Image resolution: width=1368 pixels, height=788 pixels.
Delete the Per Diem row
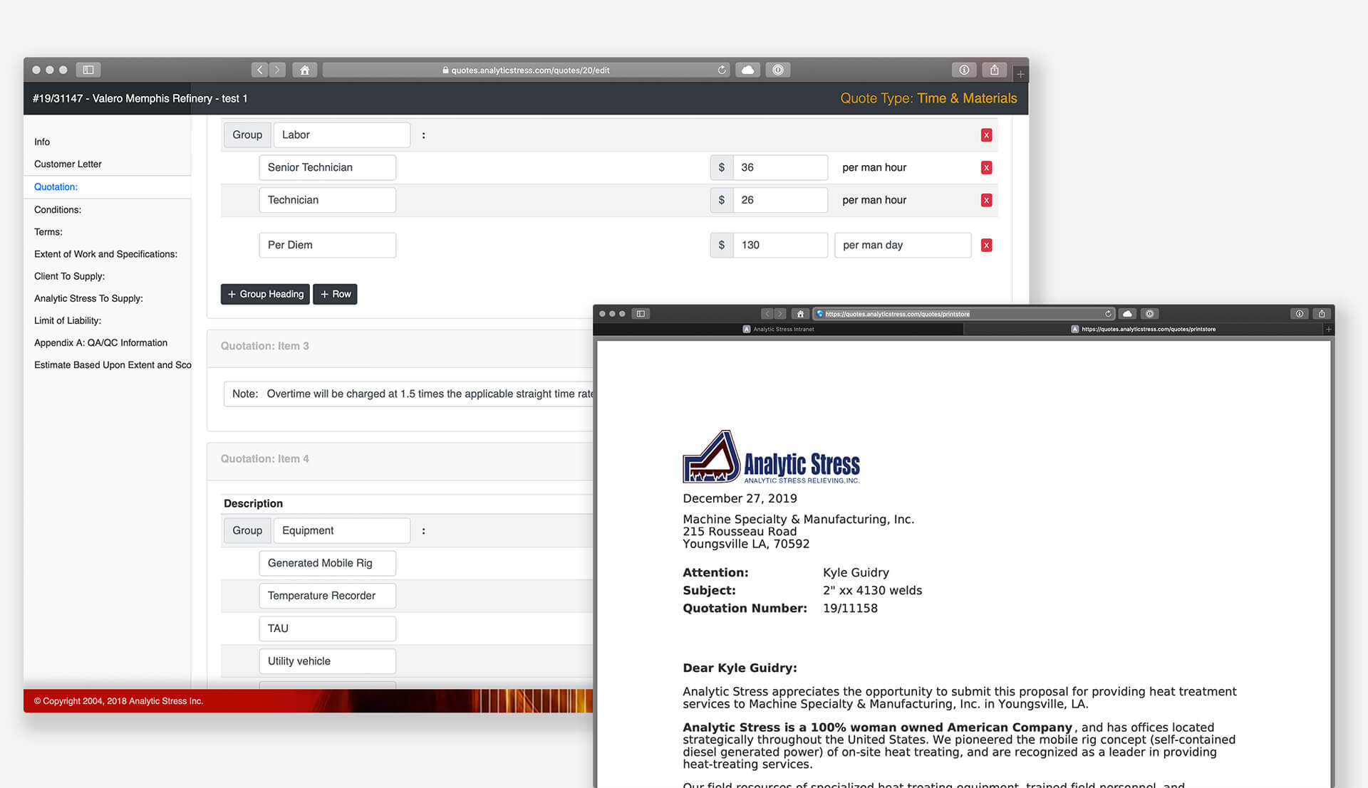pos(986,246)
